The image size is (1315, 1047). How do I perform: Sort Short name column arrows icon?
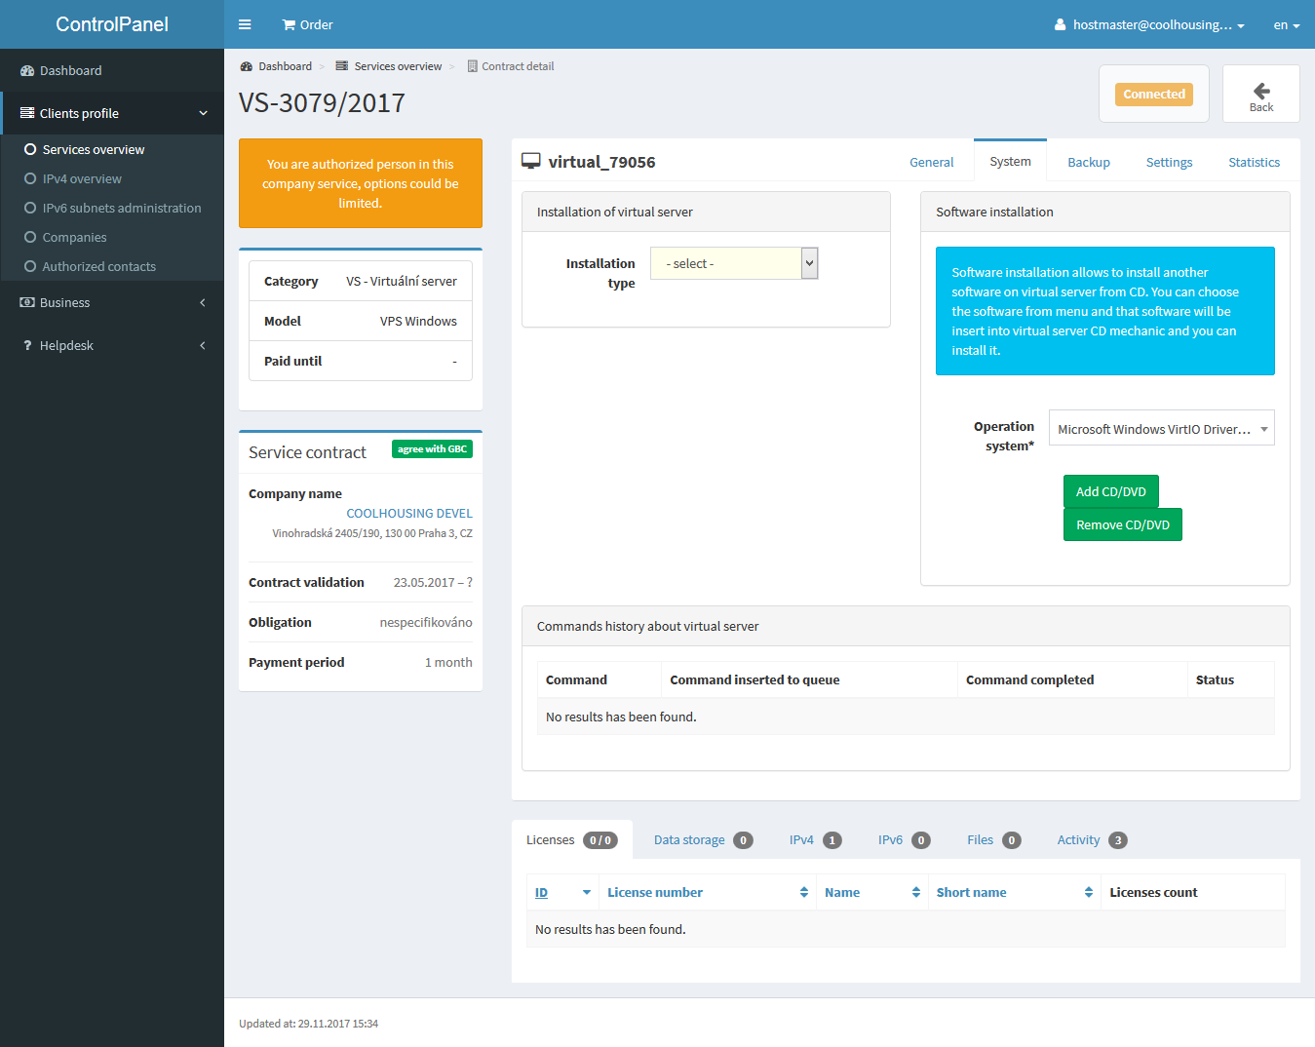click(x=1089, y=892)
